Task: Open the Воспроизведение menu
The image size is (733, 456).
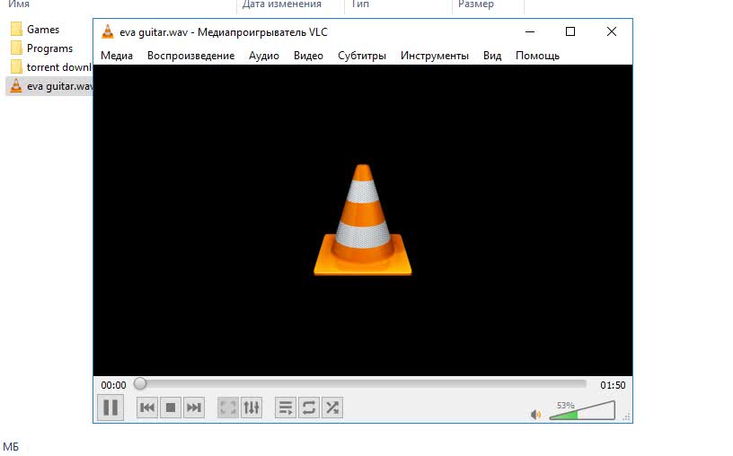Action: pos(190,56)
